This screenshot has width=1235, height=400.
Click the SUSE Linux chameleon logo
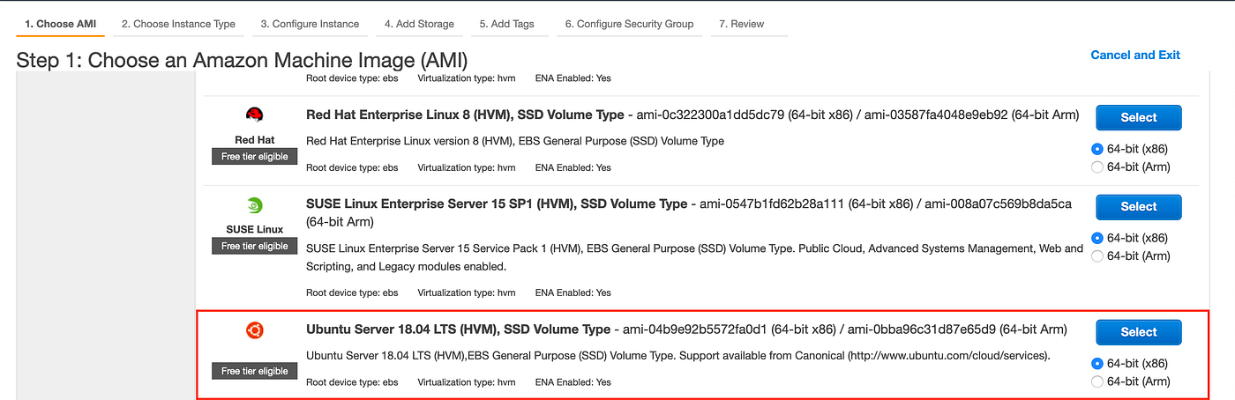click(x=255, y=205)
